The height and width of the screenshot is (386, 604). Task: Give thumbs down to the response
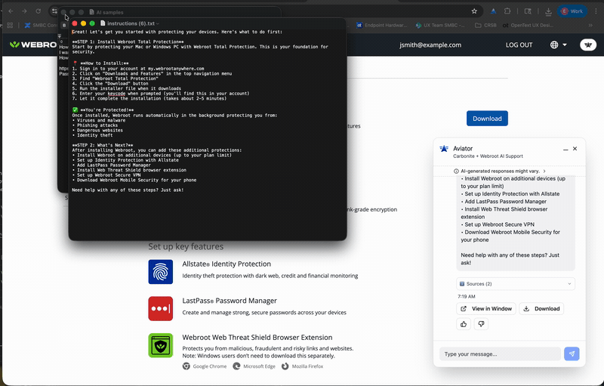tap(481, 324)
